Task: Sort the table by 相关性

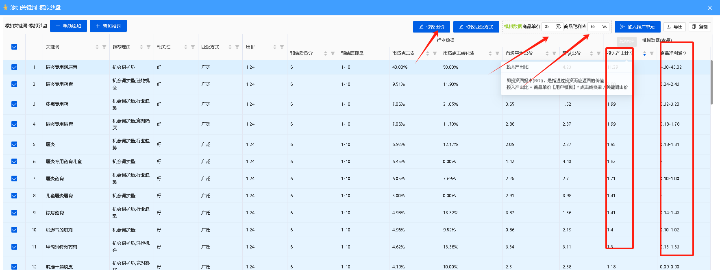Action: click(x=186, y=47)
